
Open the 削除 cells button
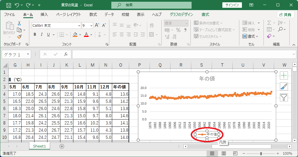coord(251,29)
